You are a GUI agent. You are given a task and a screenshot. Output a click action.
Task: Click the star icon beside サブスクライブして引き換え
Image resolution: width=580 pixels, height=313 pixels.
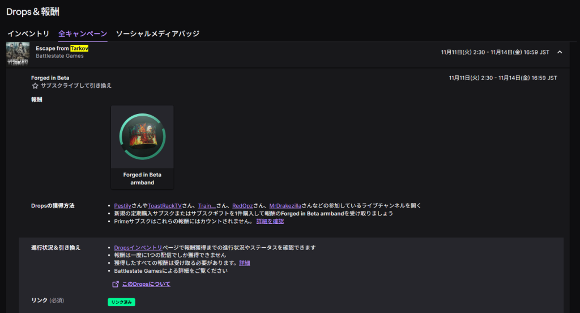[x=35, y=86]
